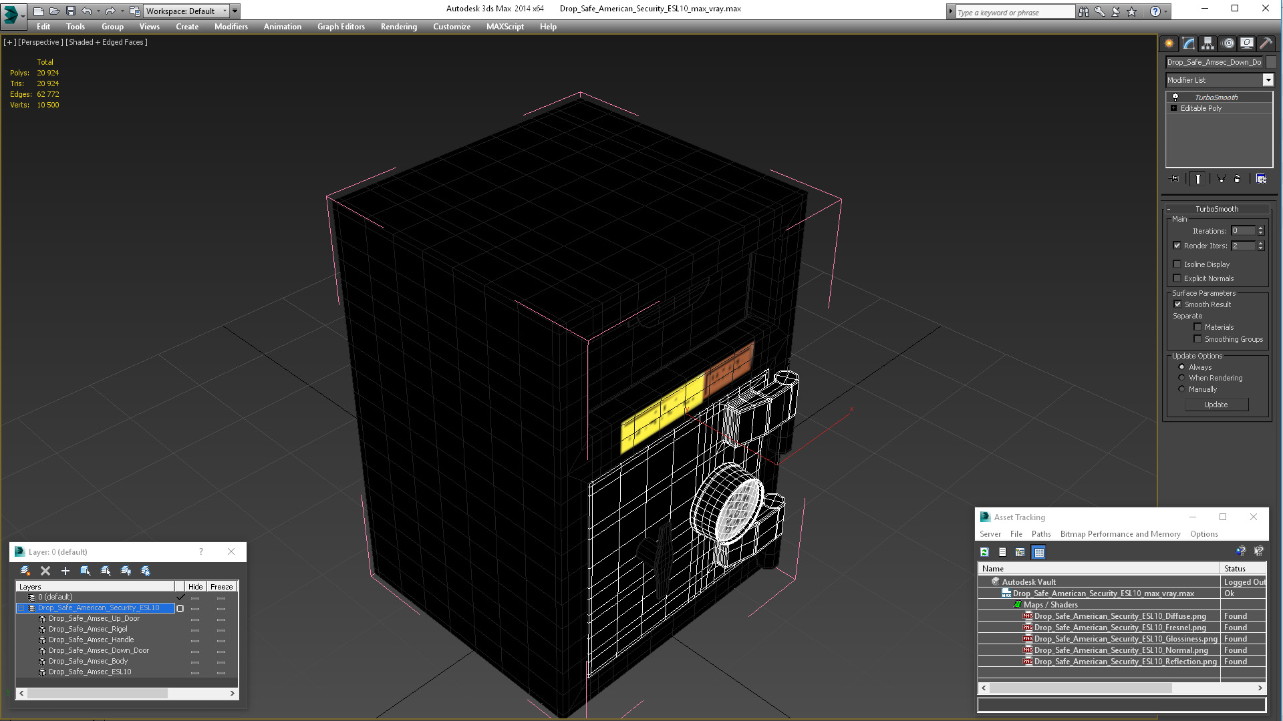Open the Paths menu in Asset Tracking
The image size is (1283, 721).
pos(1040,534)
